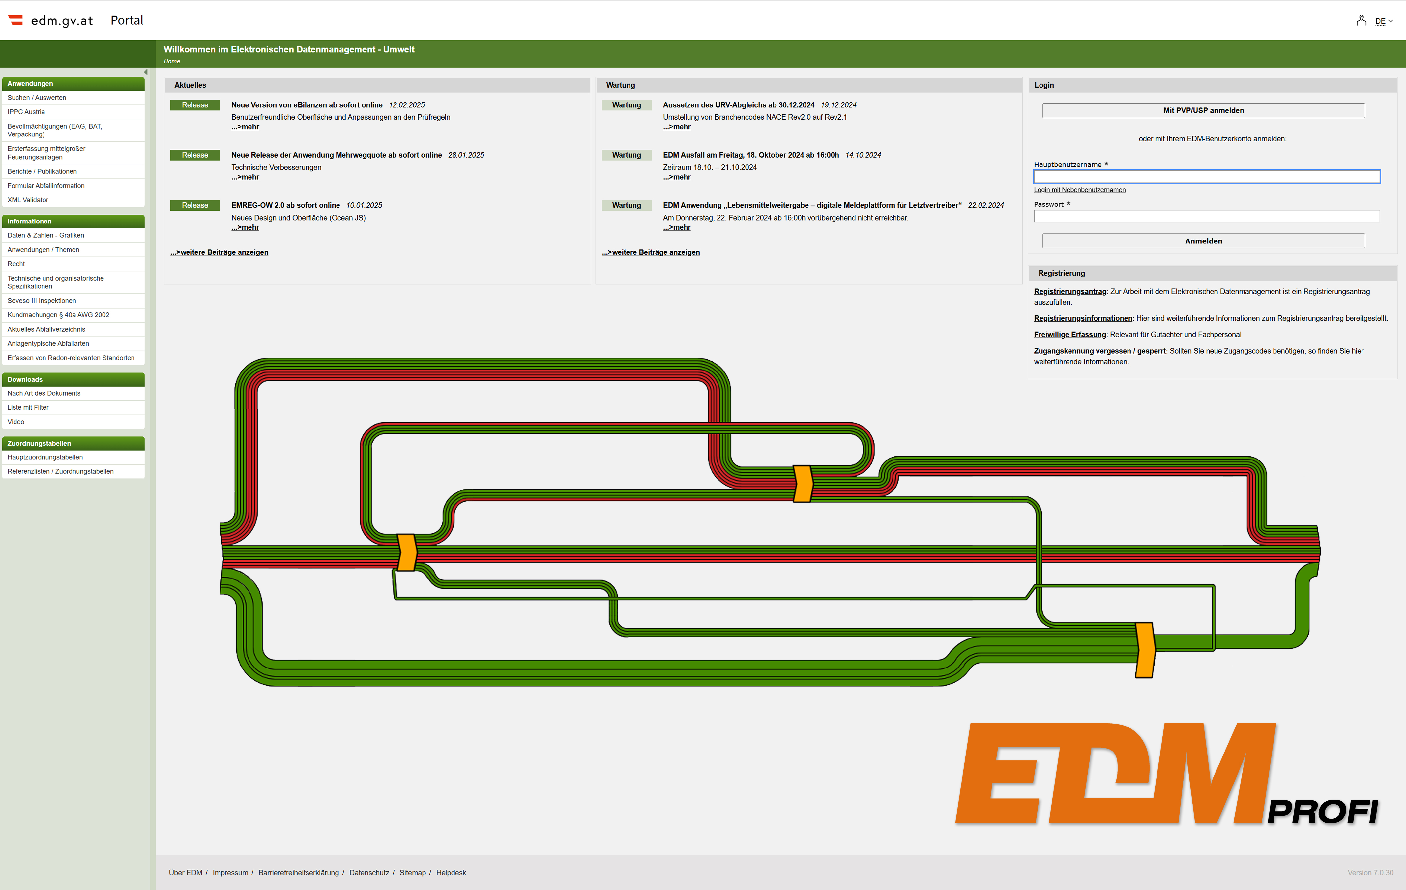The height and width of the screenshot is (890, 1406).
Task: Open Zugangskennung vergessen / gesperrt link
Action: (x=1099, y=351)
